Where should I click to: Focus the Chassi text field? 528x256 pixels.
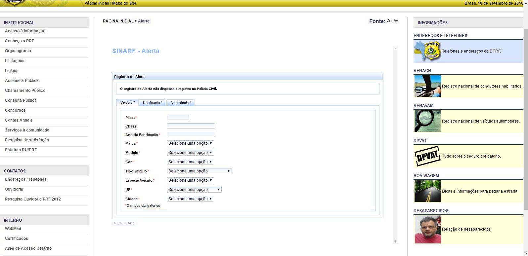(x=191, y=126)
